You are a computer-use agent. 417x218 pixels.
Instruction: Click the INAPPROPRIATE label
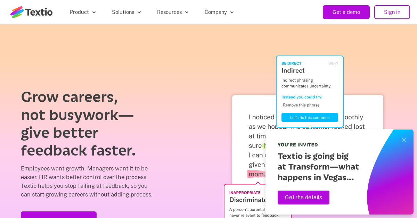(x=245, y=193)
